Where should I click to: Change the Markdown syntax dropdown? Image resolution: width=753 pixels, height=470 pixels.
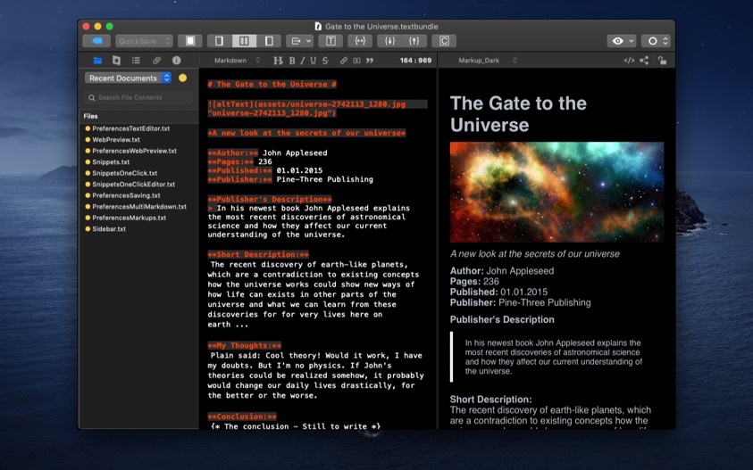tap(237, 61)
